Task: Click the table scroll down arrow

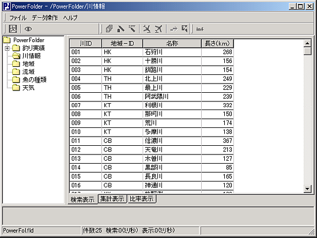Action: (x=307, y=189)
